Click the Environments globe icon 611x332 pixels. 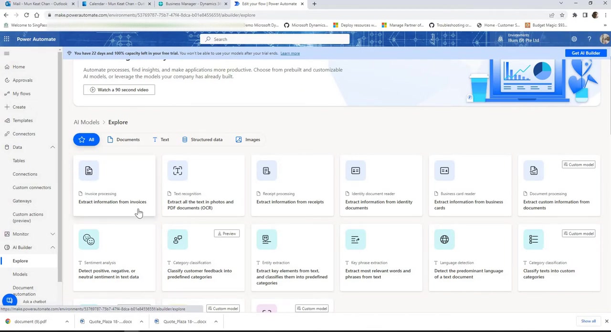(500, 39)
